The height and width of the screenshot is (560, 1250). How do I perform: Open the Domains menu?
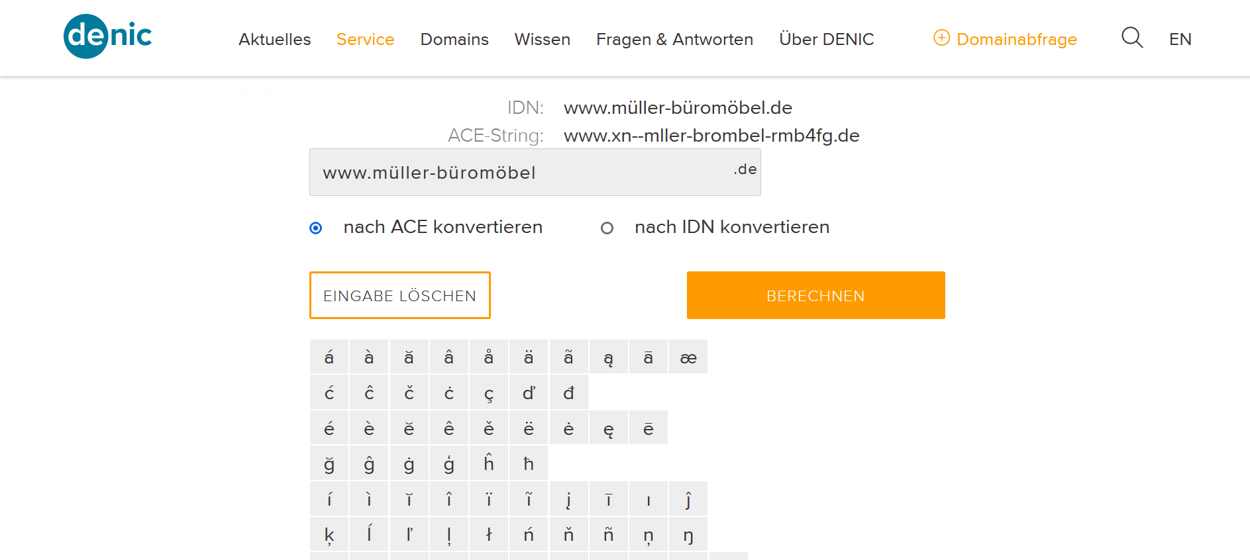coord(454,40)
